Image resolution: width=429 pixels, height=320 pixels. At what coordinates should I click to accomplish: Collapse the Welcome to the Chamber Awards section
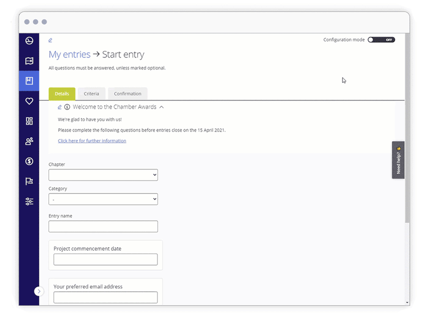click(x=162, y=107)
